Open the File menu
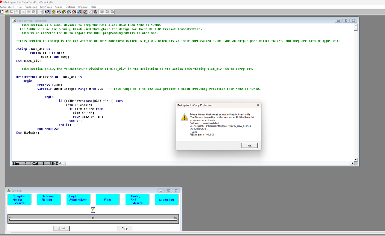The height and width of the screenshot is (236, 385). [x=19, y=7]
